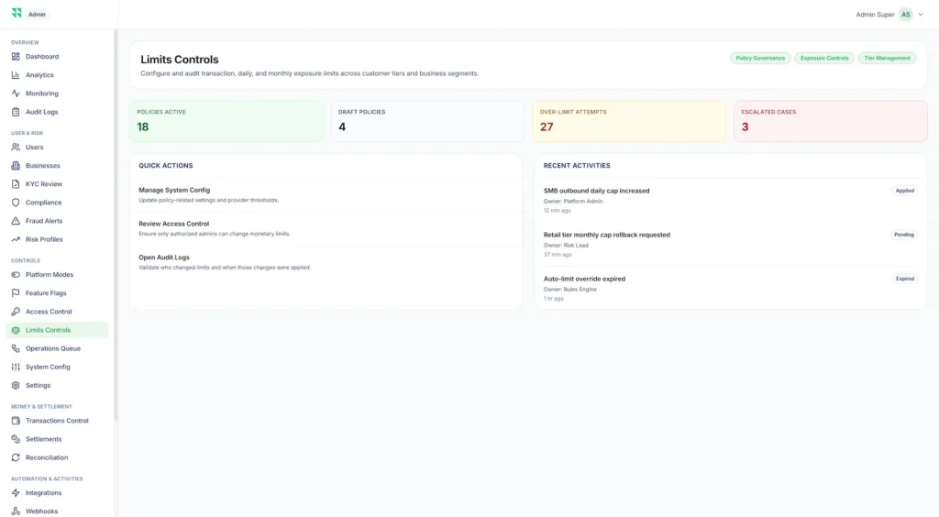Open Audit Logs sidebar item
939x517 pixels.
[x=57, y=112]
